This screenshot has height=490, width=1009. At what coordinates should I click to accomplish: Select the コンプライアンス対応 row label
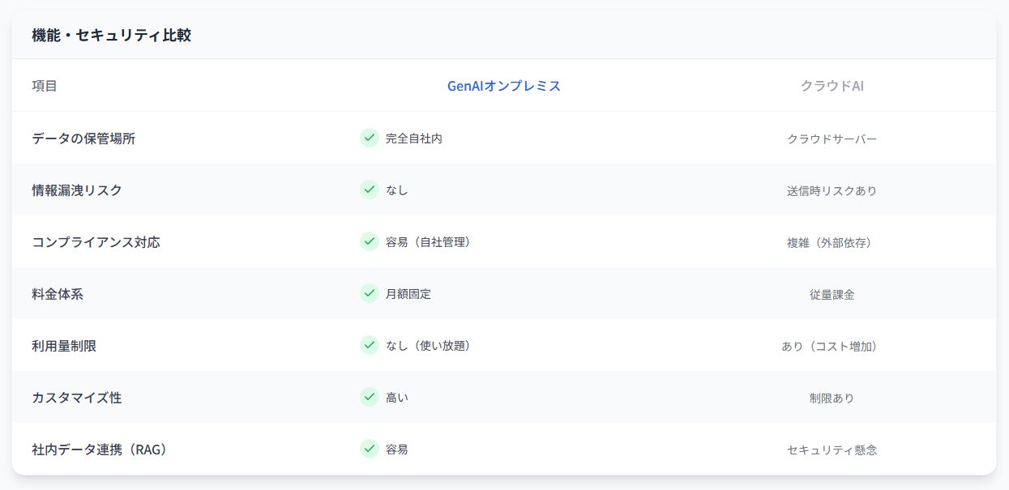(x=96, y=242)
